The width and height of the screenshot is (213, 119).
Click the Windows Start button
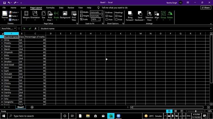[4, 116]
